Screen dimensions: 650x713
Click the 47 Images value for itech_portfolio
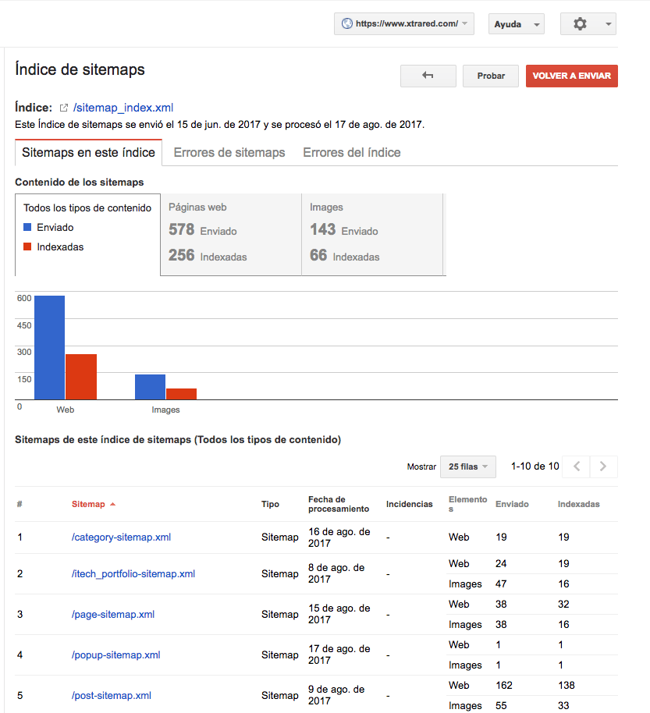pyautogui.click(x=501, y=584)
